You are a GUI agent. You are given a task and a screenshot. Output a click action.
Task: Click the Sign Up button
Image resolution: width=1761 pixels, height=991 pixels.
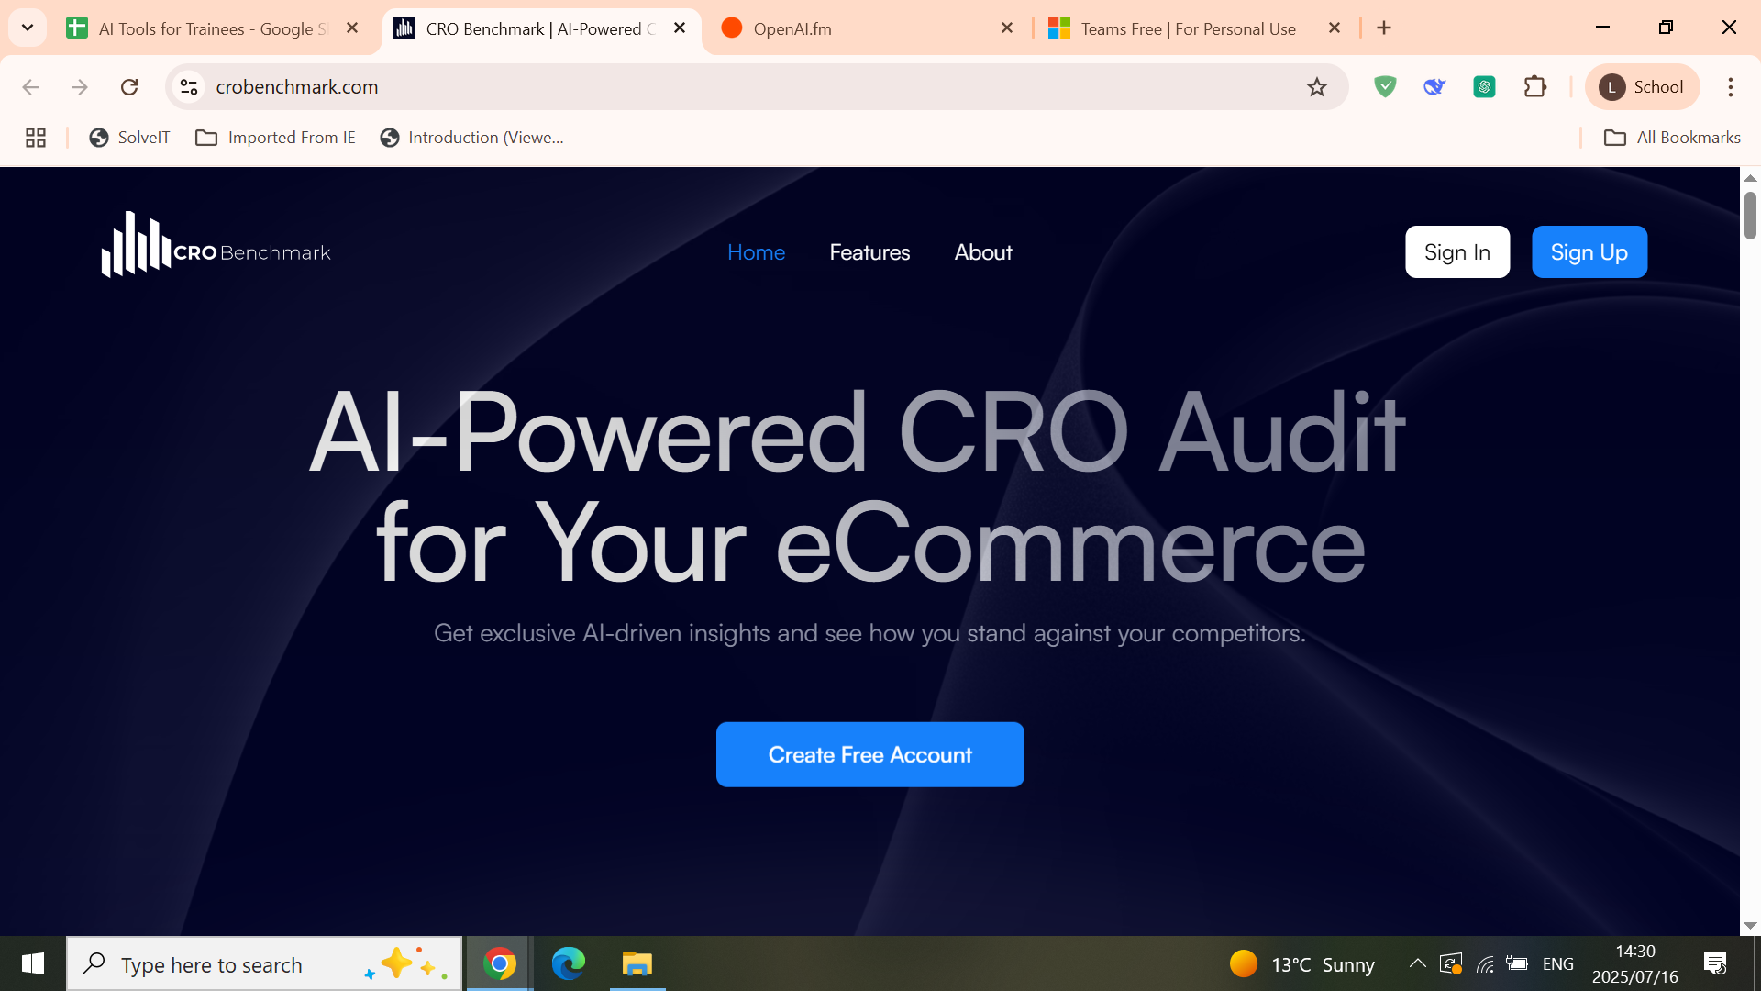pos(1589,251)
